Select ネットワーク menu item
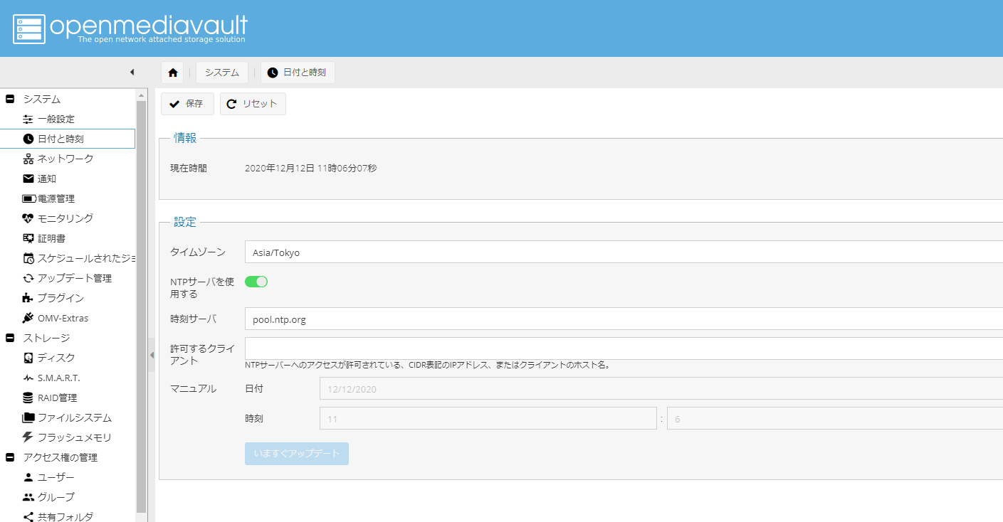The width and height of the screenshot is (1003, 522). pyautogui.click(x=65, y=159)
